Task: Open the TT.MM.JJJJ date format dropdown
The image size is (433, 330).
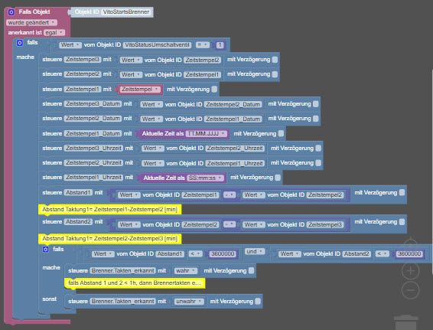Action: tap(207, 134)
